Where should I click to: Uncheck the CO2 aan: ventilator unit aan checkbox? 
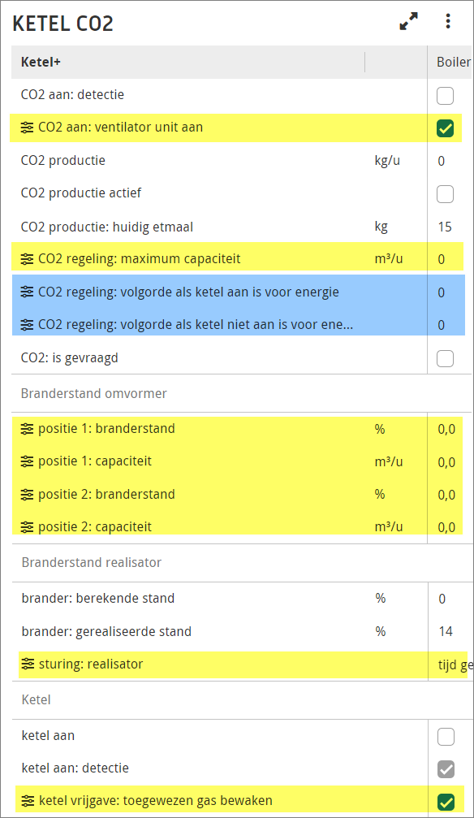tap(446, 128)
